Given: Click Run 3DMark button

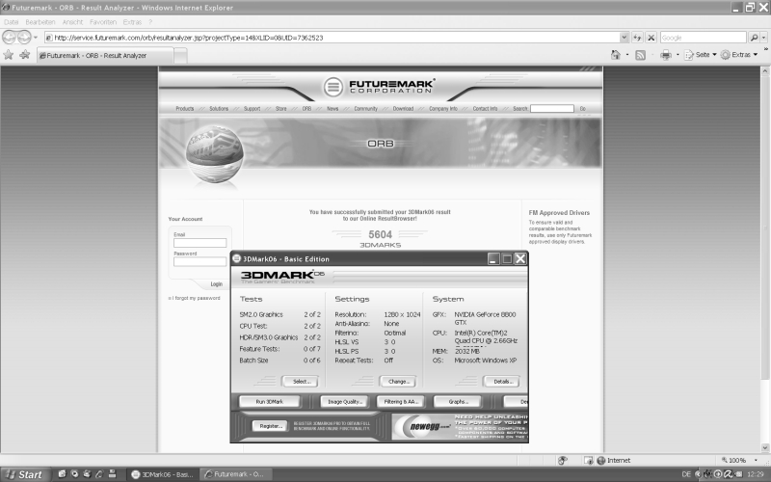Looking at the screenshot, I should (x=270, y=401).
